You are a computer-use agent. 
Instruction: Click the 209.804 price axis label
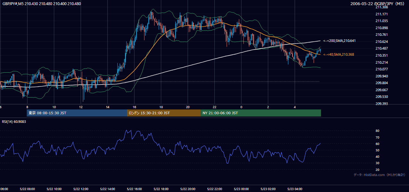(381, 83)
